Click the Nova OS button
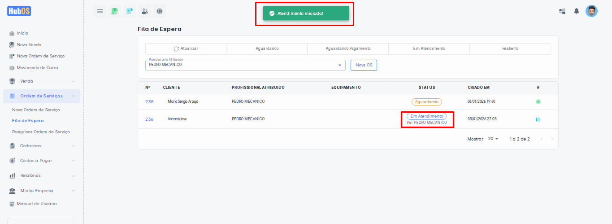This screenshot has width=612, height=224. (x=364, y=65)
